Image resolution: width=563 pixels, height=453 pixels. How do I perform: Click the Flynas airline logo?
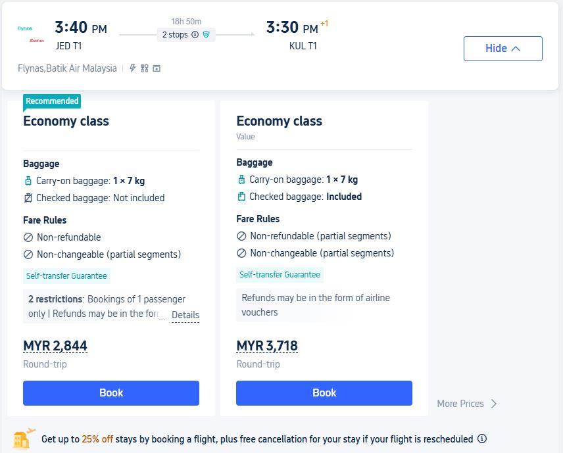(x=25, y=28)
